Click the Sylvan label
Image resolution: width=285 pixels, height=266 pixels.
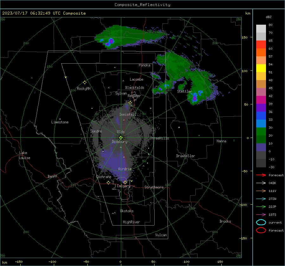tap(121, 93)
